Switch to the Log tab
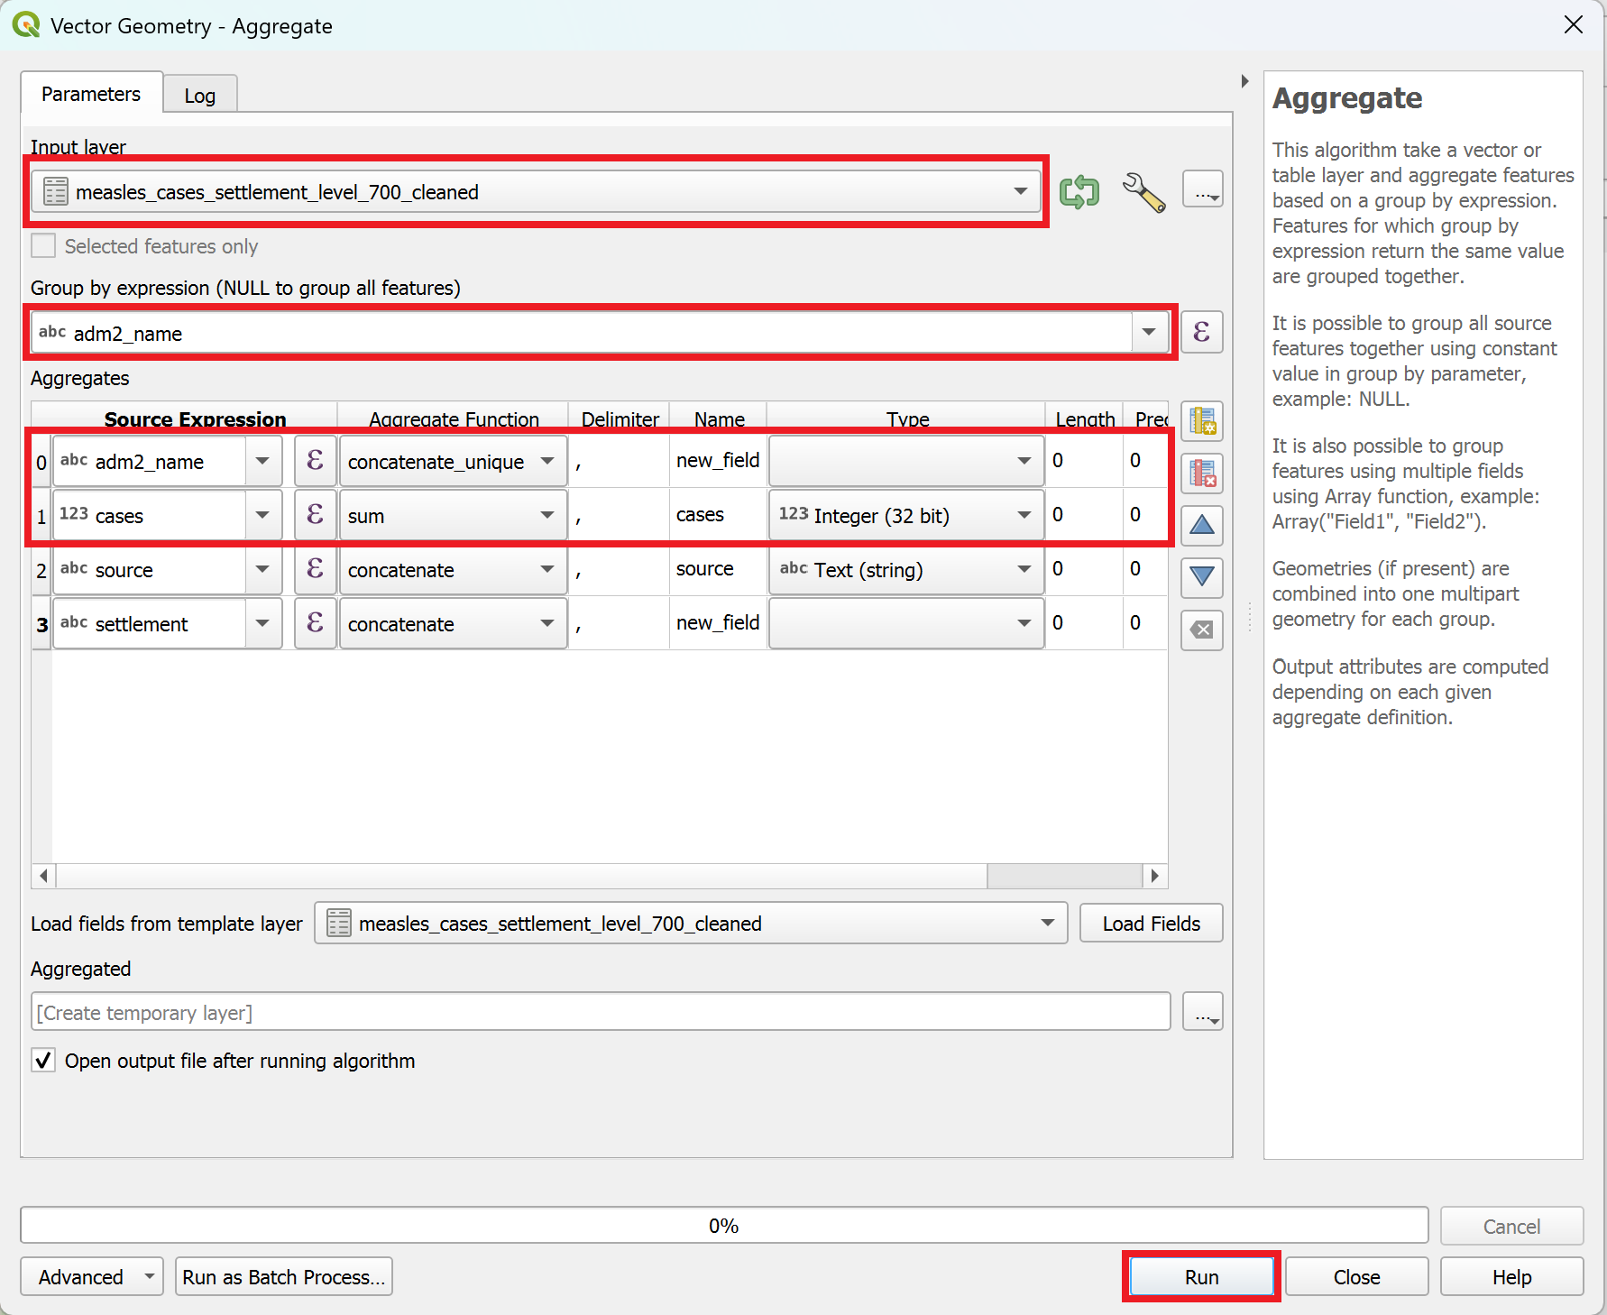1607x1315 pixels. (199, 96)
